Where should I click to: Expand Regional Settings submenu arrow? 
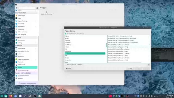[x=36, y=21]
